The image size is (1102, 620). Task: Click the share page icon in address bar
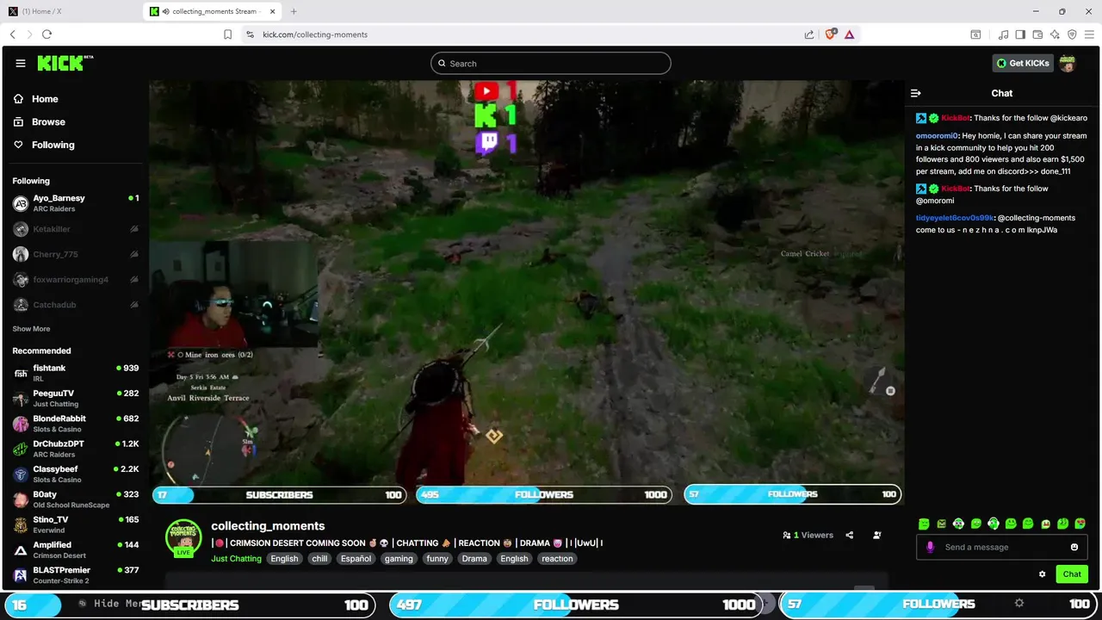pyautogui.click(x=809, y=34)
